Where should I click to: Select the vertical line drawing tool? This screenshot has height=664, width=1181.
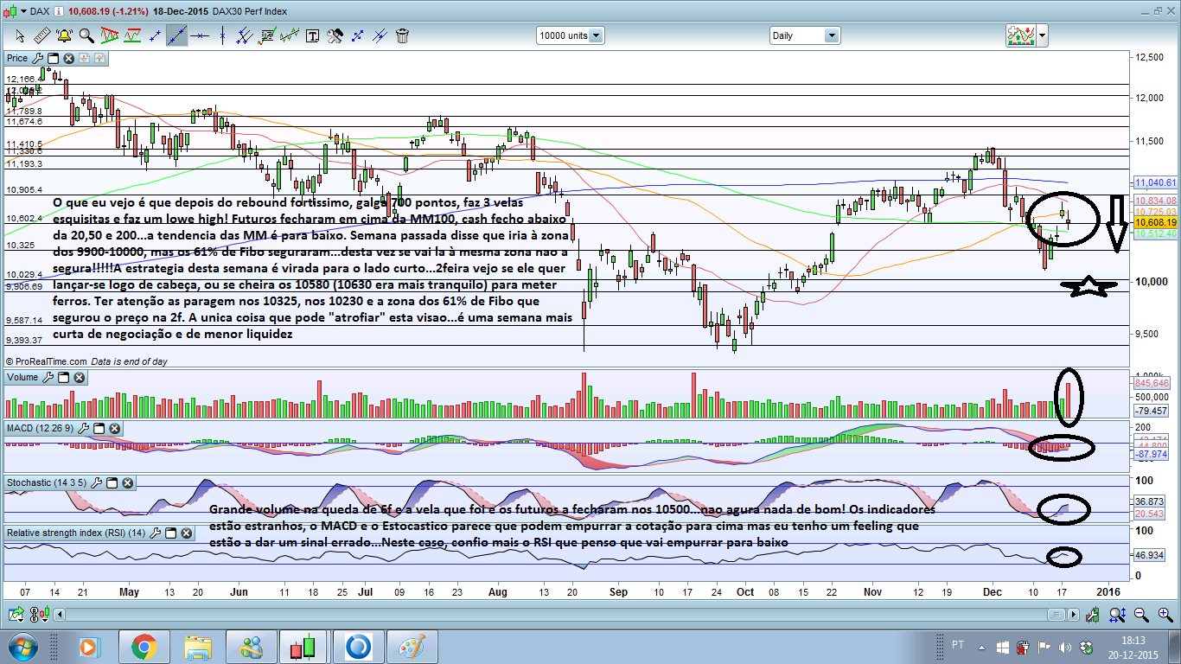click(222, 35)
